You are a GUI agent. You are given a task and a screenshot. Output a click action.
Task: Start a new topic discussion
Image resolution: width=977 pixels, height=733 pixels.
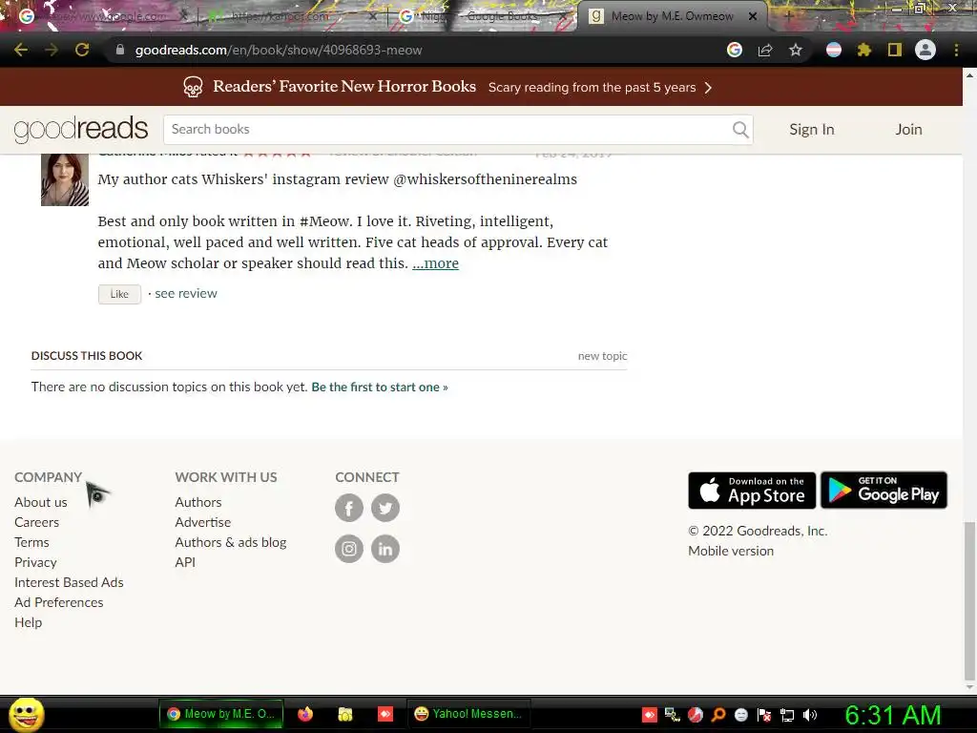coord(602,356)
